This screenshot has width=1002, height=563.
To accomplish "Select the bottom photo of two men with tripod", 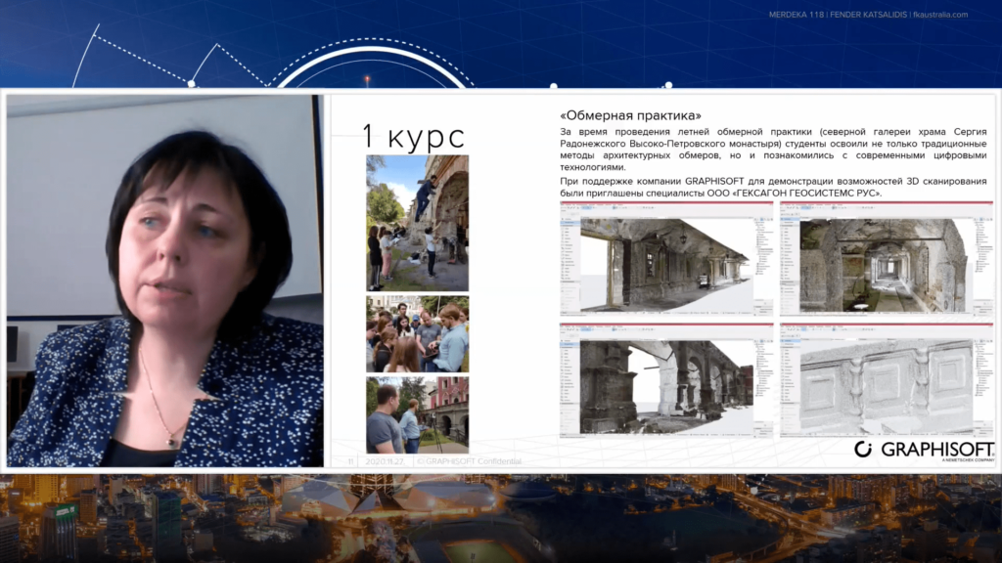I will (417, 414).
